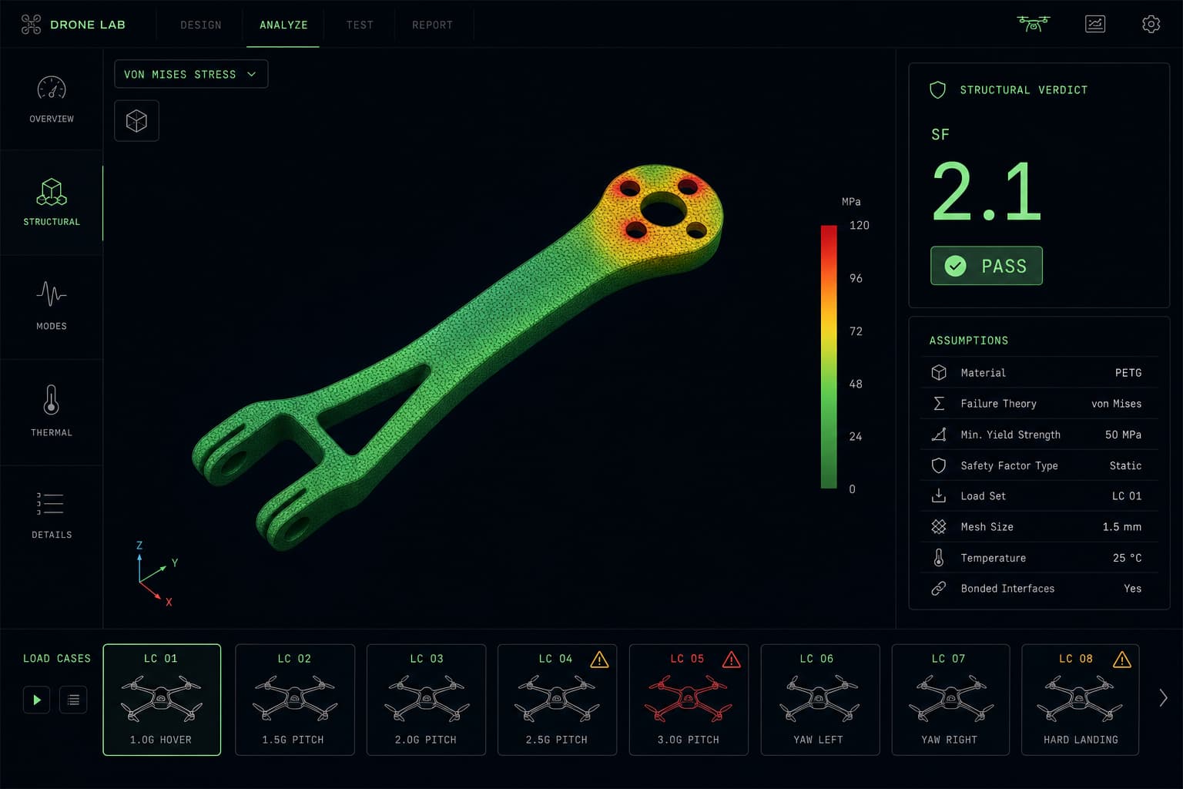Open the drone fleet icon in header
This screenshot has width=1183, height=789.
(x=1033, y=24)
